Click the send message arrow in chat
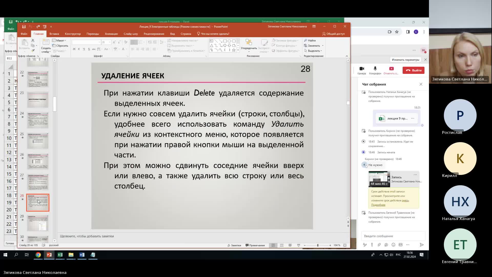The height and width of the screenshot is (277, 492). click(422, 245)
